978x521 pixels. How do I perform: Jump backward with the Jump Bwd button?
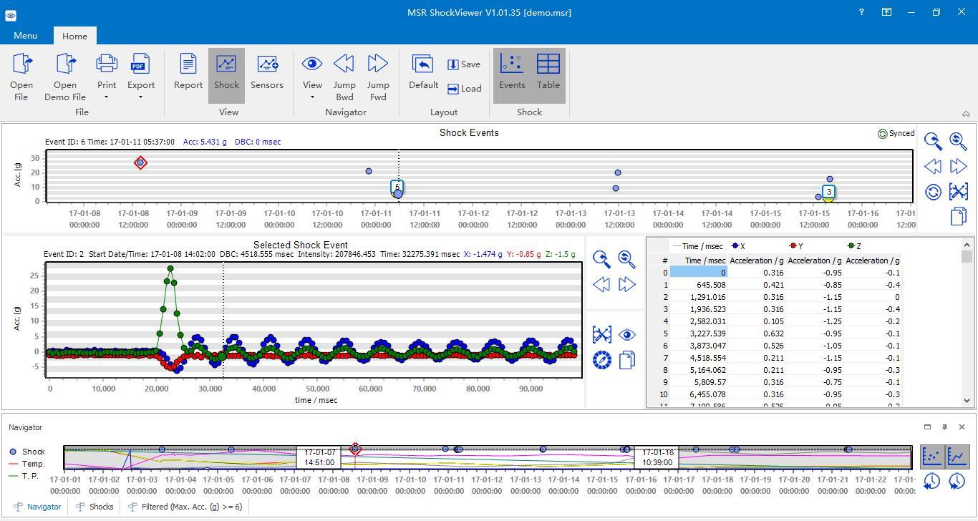(344, 77)
